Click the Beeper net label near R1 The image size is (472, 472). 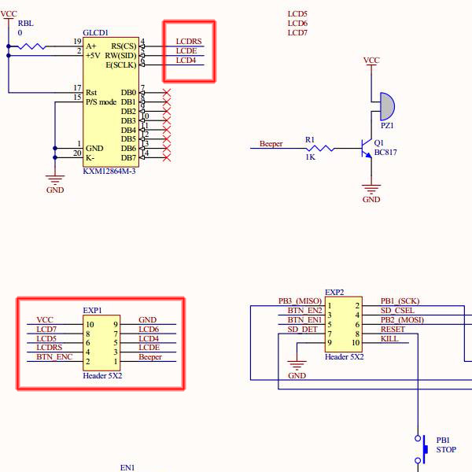[271, 144]
